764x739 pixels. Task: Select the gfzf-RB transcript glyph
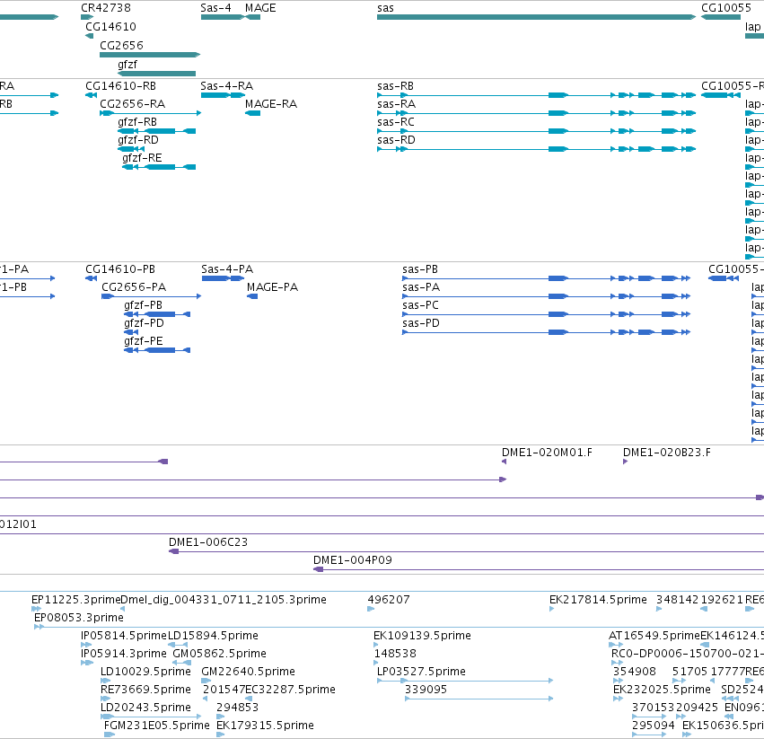157,131
